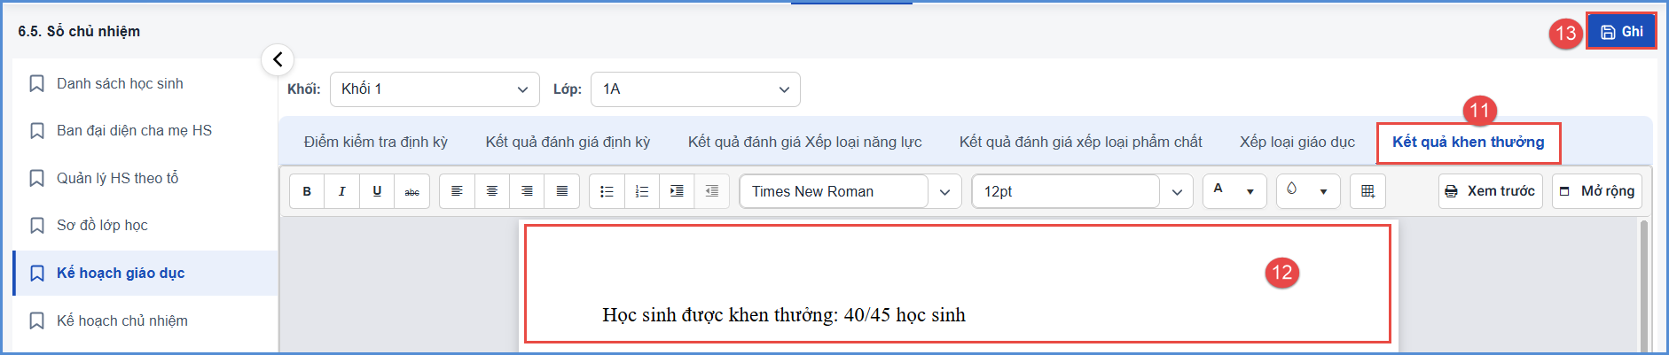Toggle underline text formatting

click(377, 191)
